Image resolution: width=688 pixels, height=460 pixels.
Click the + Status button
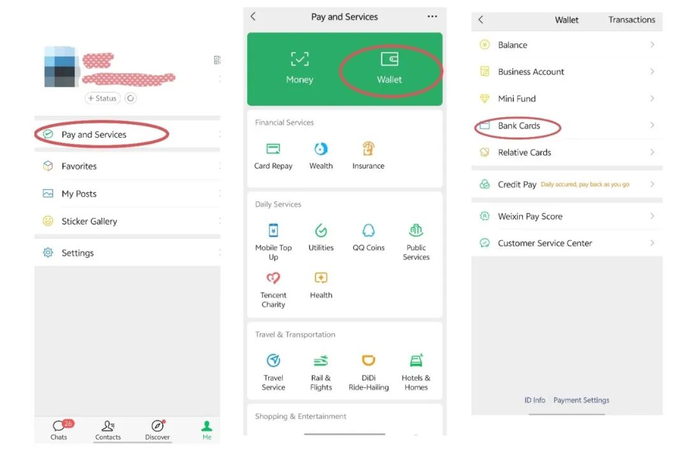click(102, 98)
